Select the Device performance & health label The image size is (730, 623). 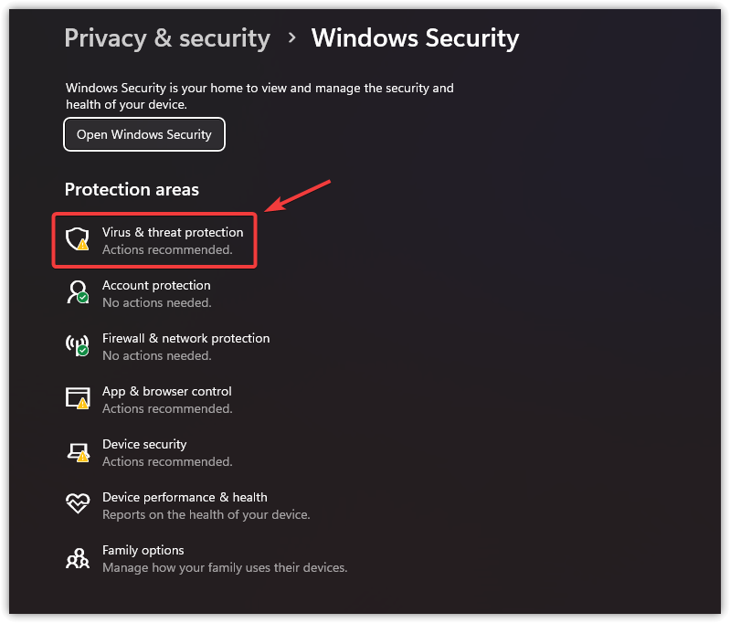pyautogui.click(x=185, y=497)
